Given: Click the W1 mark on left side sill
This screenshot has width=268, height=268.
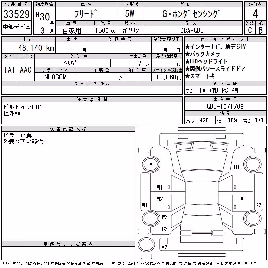Looking at the screenshot, I should 145,205.
